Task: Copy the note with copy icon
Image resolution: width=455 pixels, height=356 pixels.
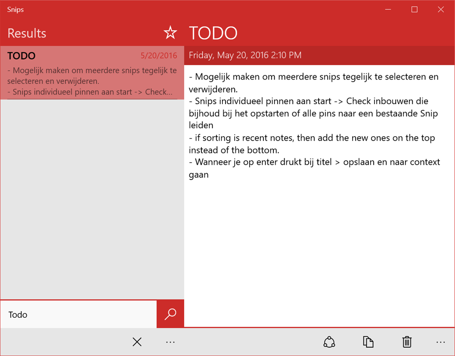Action: point(368,342)
